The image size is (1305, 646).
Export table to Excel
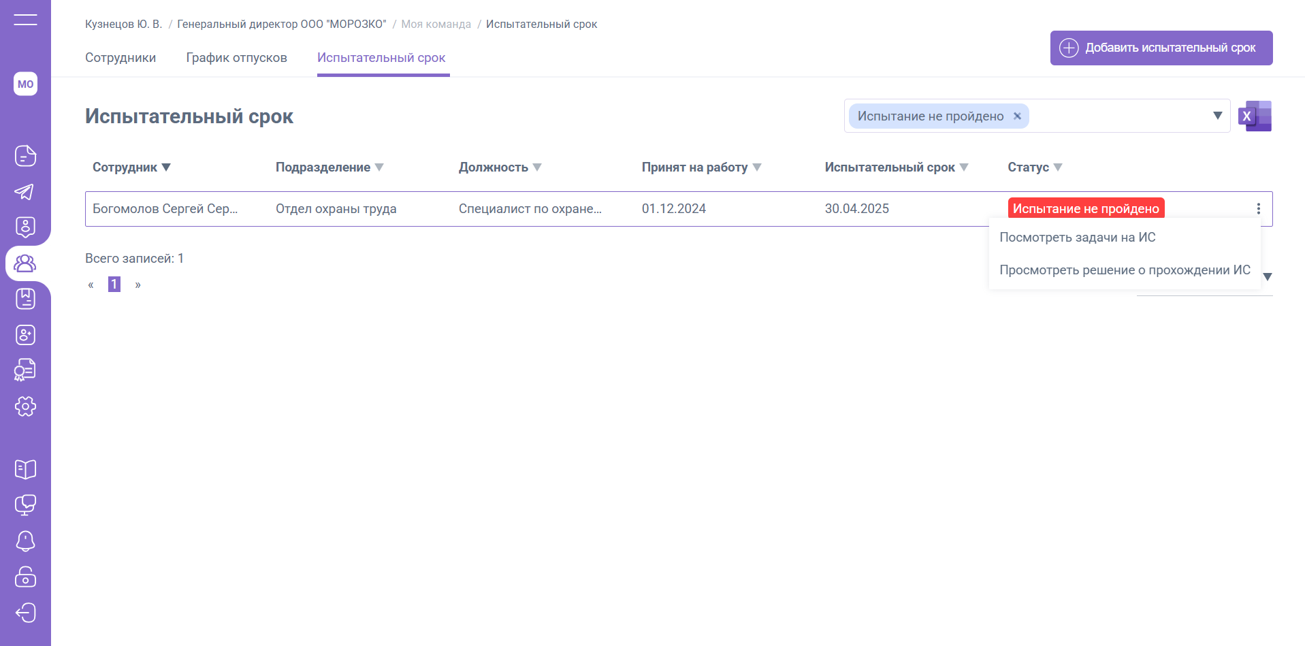1255,116
